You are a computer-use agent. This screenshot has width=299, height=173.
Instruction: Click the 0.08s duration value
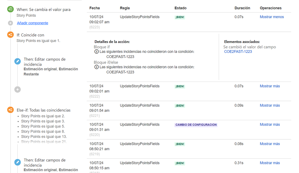coord(239,144)
